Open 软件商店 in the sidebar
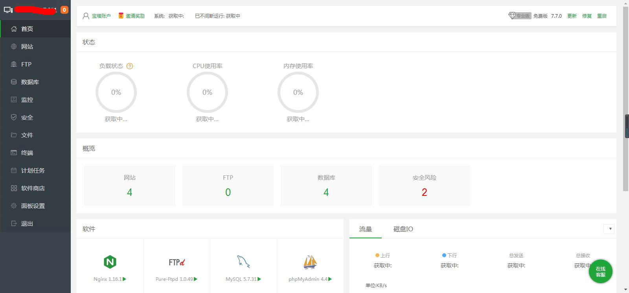Viewport: 629px width, 293px height. [33, 188]
